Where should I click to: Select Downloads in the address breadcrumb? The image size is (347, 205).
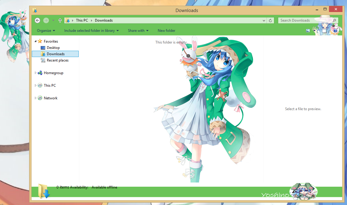[x=104, y=20]
